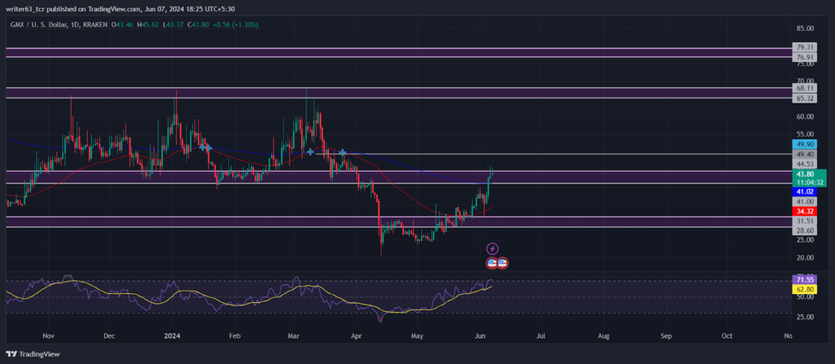The width and height of the screenshot is (835, 364).
Task: Click the TradingView logo at bottom left
Action: (x=33, y=354)
